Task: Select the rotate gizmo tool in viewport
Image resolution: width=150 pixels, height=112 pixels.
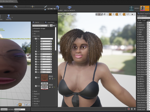Action: pyautogui.click(x=99, y=14)
